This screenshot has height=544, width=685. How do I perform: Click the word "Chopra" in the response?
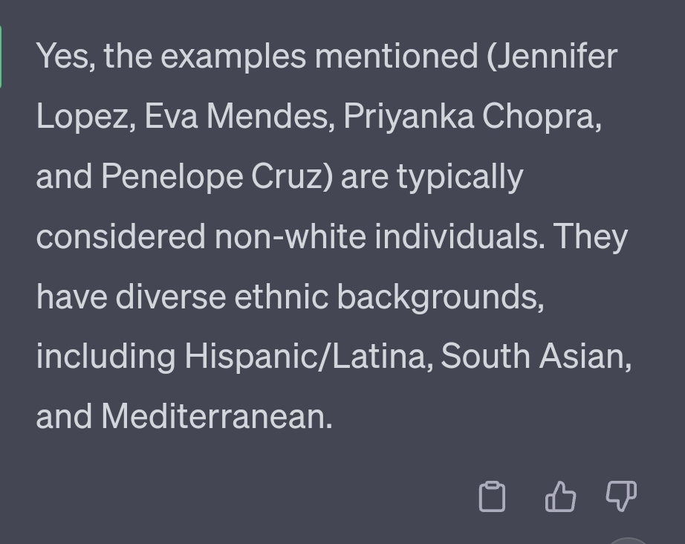coord(541,116)
